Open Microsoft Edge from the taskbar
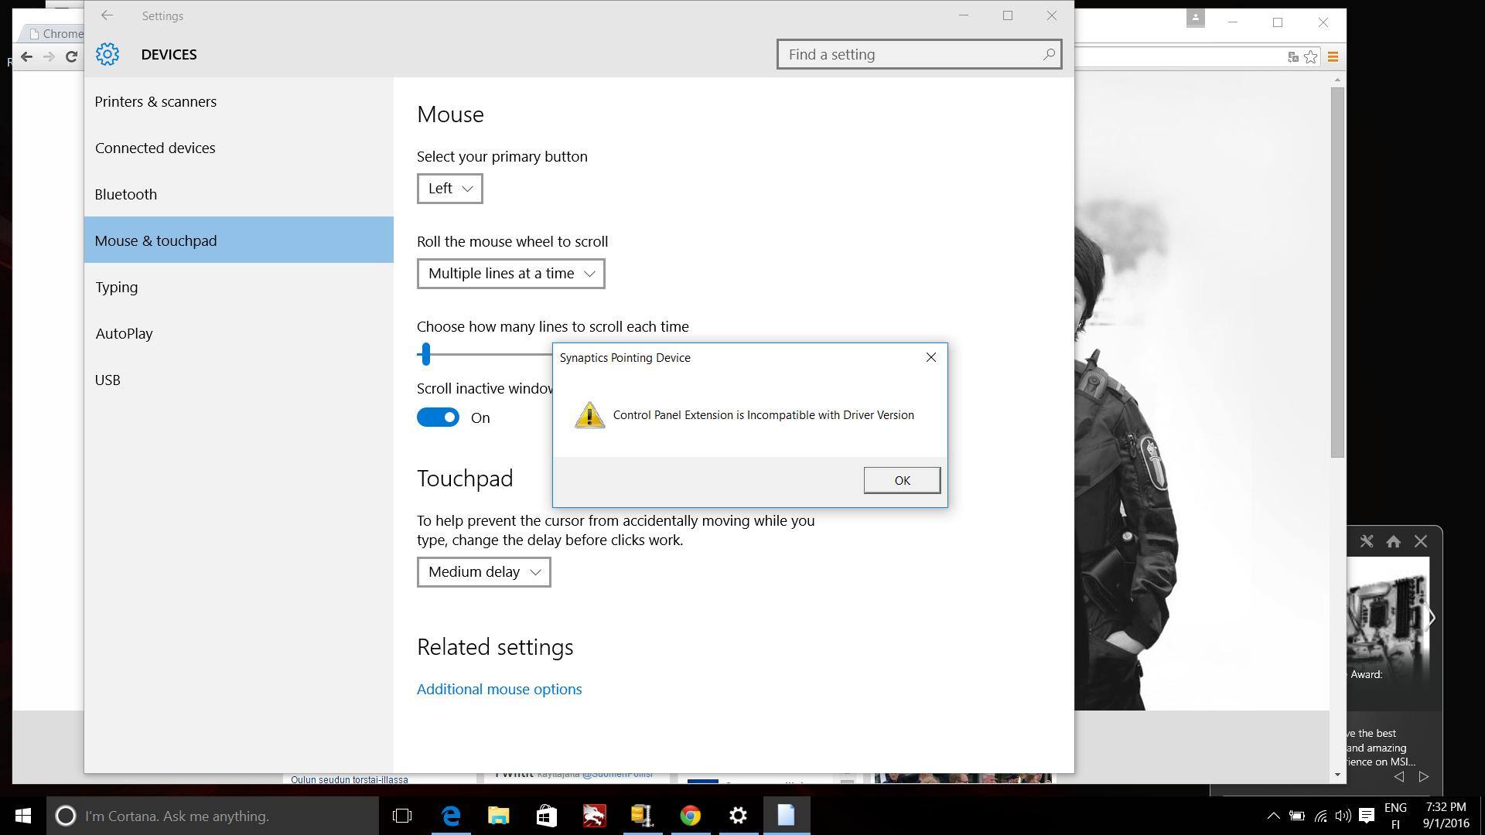 click(451, 816)
